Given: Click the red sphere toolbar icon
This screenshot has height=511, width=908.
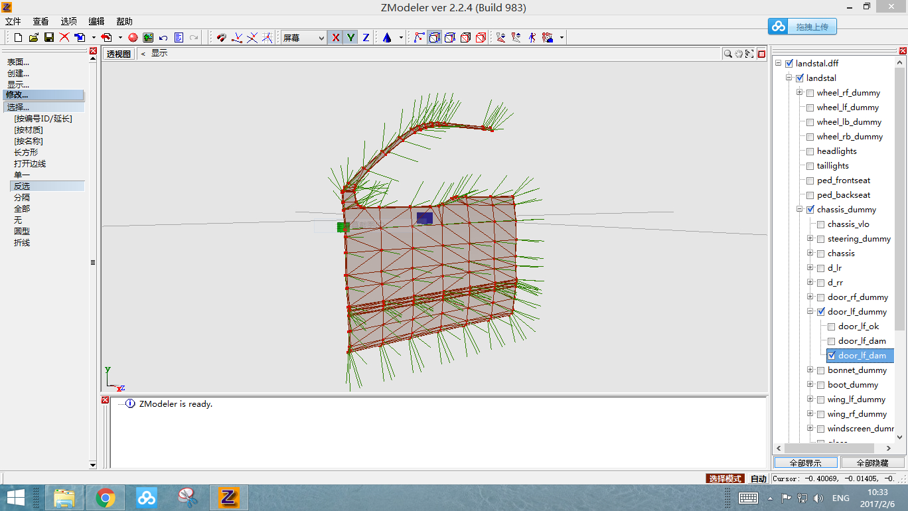Looking at the screenshot, I should pos(133,38).
